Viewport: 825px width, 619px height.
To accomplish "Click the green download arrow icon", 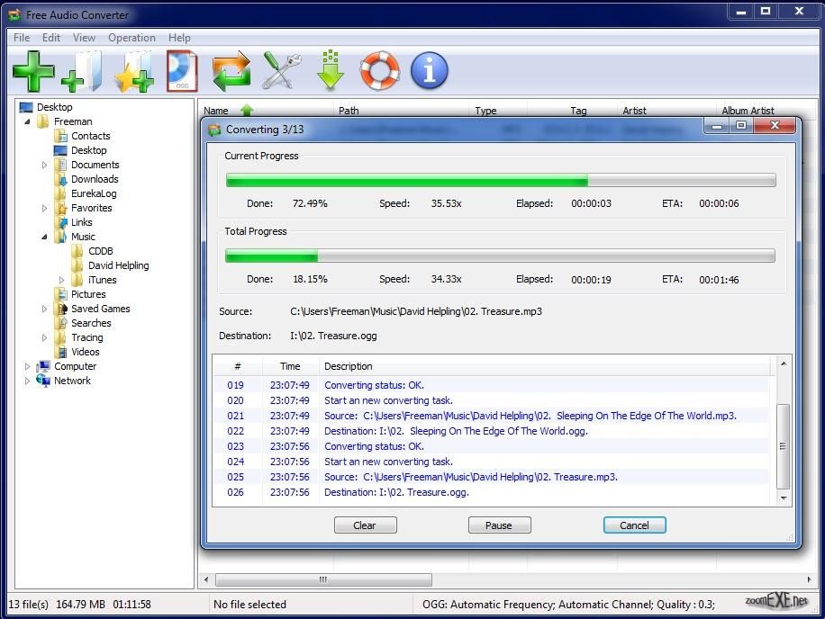I will [331, 71].
